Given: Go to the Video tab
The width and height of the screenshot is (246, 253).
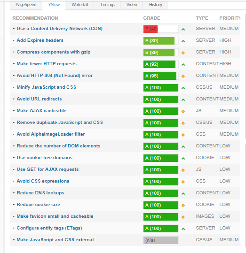Looking at the screenshot, I should [132, 5].
